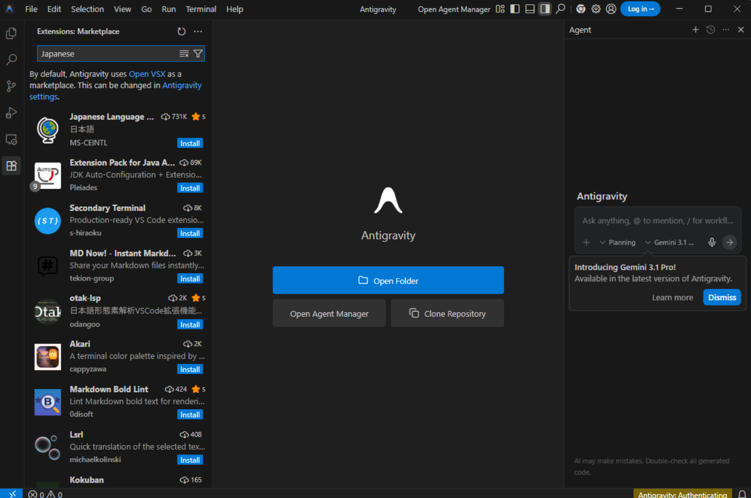Open the extension search filter menu
The height and width of the screenshot is (498, 751).
pyautogui.click(x=198, y=54)
